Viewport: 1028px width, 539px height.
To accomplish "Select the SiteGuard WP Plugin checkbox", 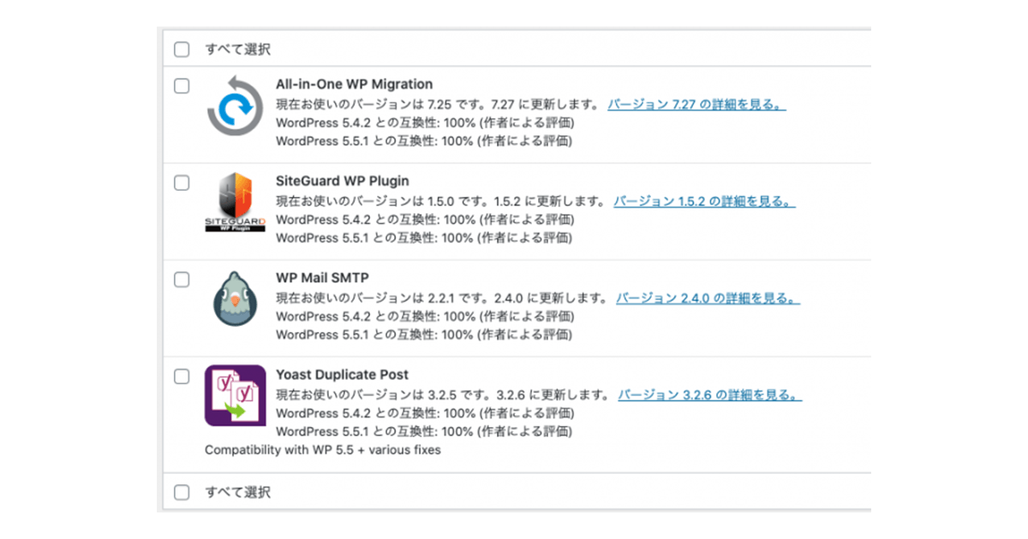I will pos(182,182).
